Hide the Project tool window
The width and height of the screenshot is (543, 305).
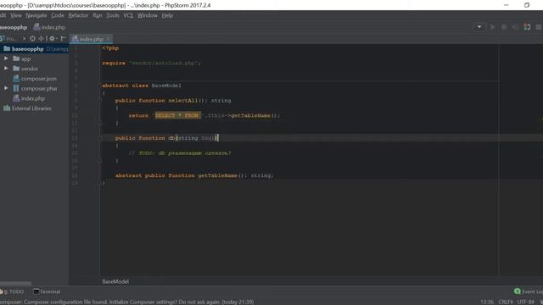63,39
